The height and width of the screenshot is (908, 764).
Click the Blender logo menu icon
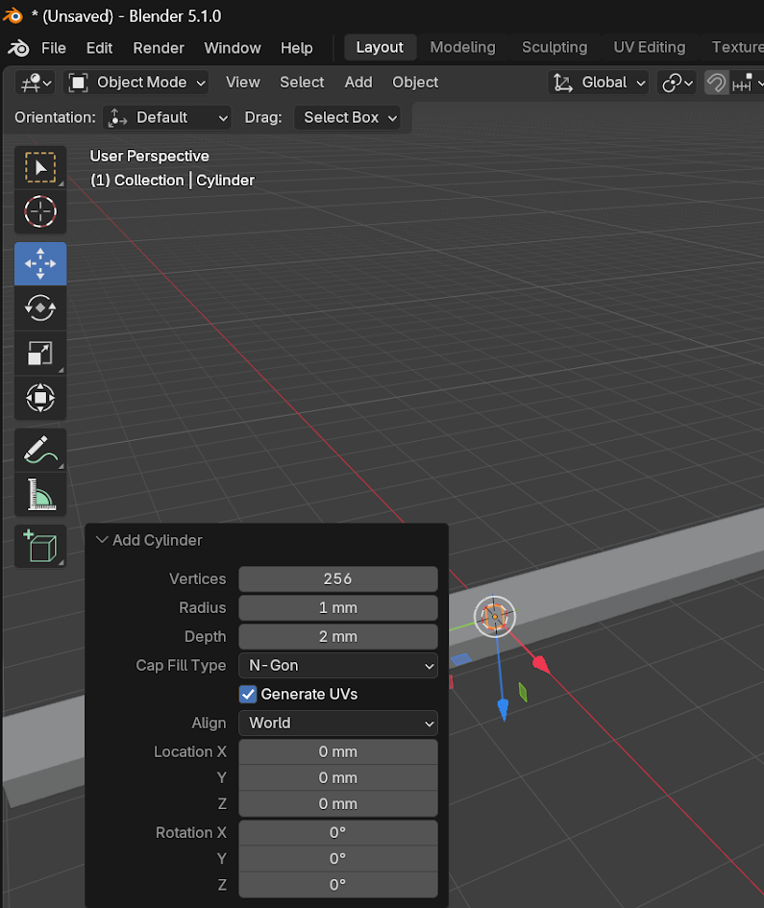(18, 48)
